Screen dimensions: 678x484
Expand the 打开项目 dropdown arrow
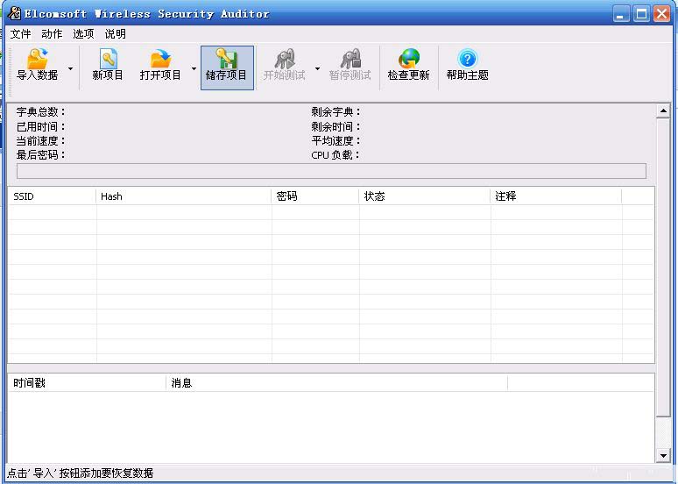pyautogui.click(x=194, y=68)
